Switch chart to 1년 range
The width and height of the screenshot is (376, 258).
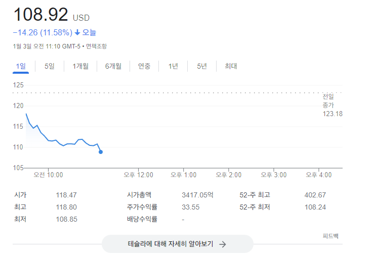[173, 66]
